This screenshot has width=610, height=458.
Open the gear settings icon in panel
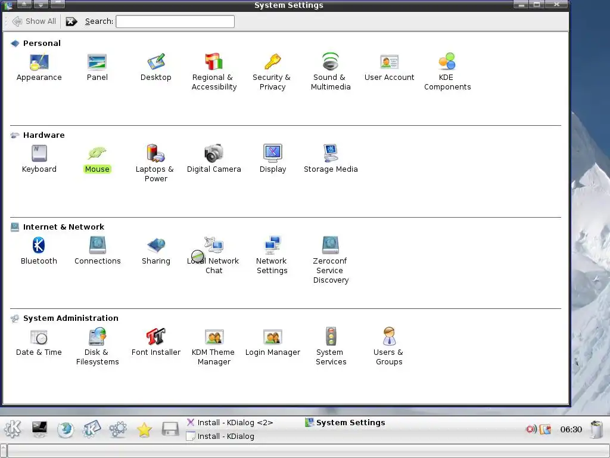click(x=118, y=429)
